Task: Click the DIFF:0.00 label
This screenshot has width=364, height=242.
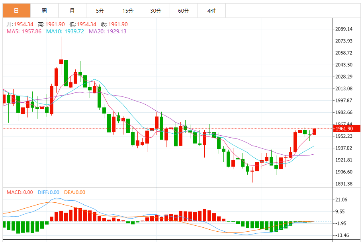Action: point(48,192)
